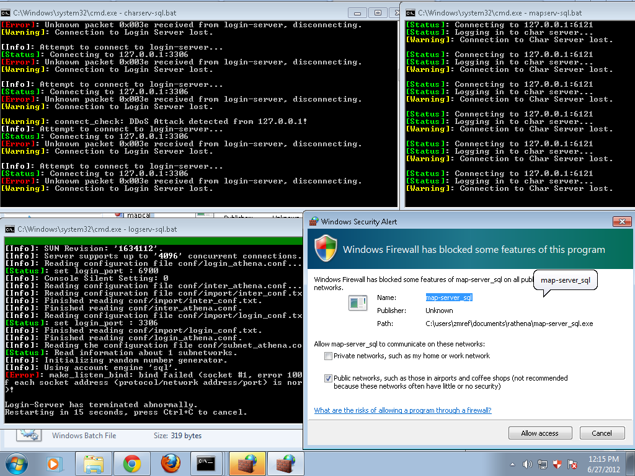Screen dimensions: 635x476
Task: Minimize the charserv-sql.bat window
Action: coord(357,13)
